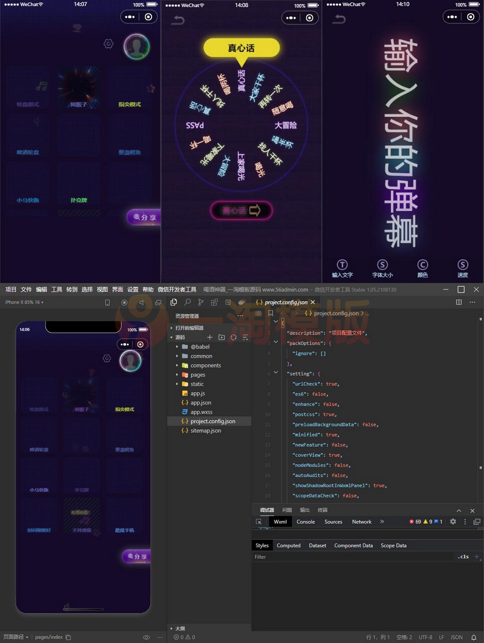The image size is (484, 643).
Task: Click the notification bell in status bar
Action: (x=474, y=637)
